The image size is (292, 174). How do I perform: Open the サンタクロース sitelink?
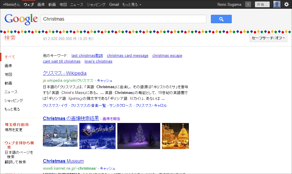[x=121, y=106]
